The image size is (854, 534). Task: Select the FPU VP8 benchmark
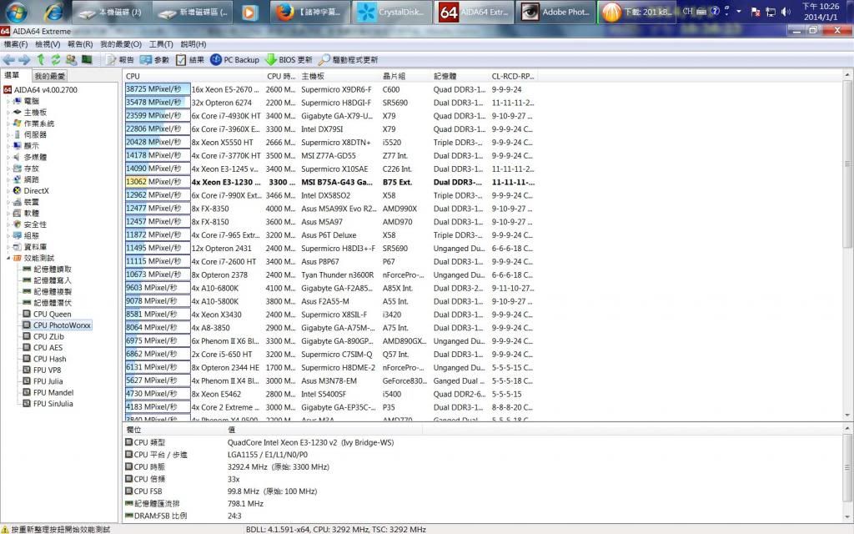tap(42, 370)
